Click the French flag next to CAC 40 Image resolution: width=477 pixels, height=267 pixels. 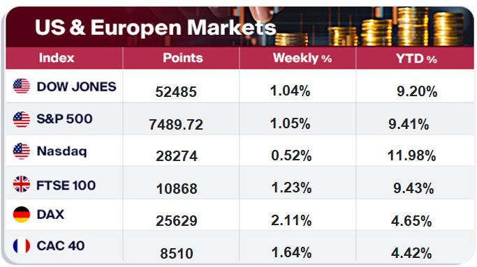22,245
